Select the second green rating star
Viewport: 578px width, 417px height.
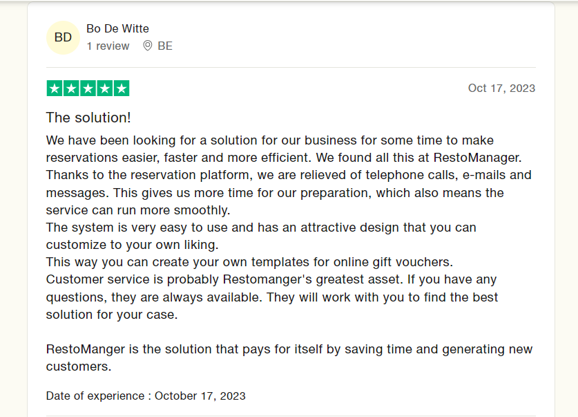[x=71, y=89]
